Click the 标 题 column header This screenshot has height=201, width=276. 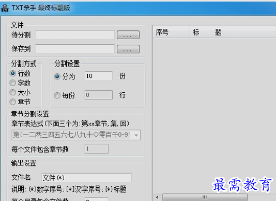click(233, 32)
